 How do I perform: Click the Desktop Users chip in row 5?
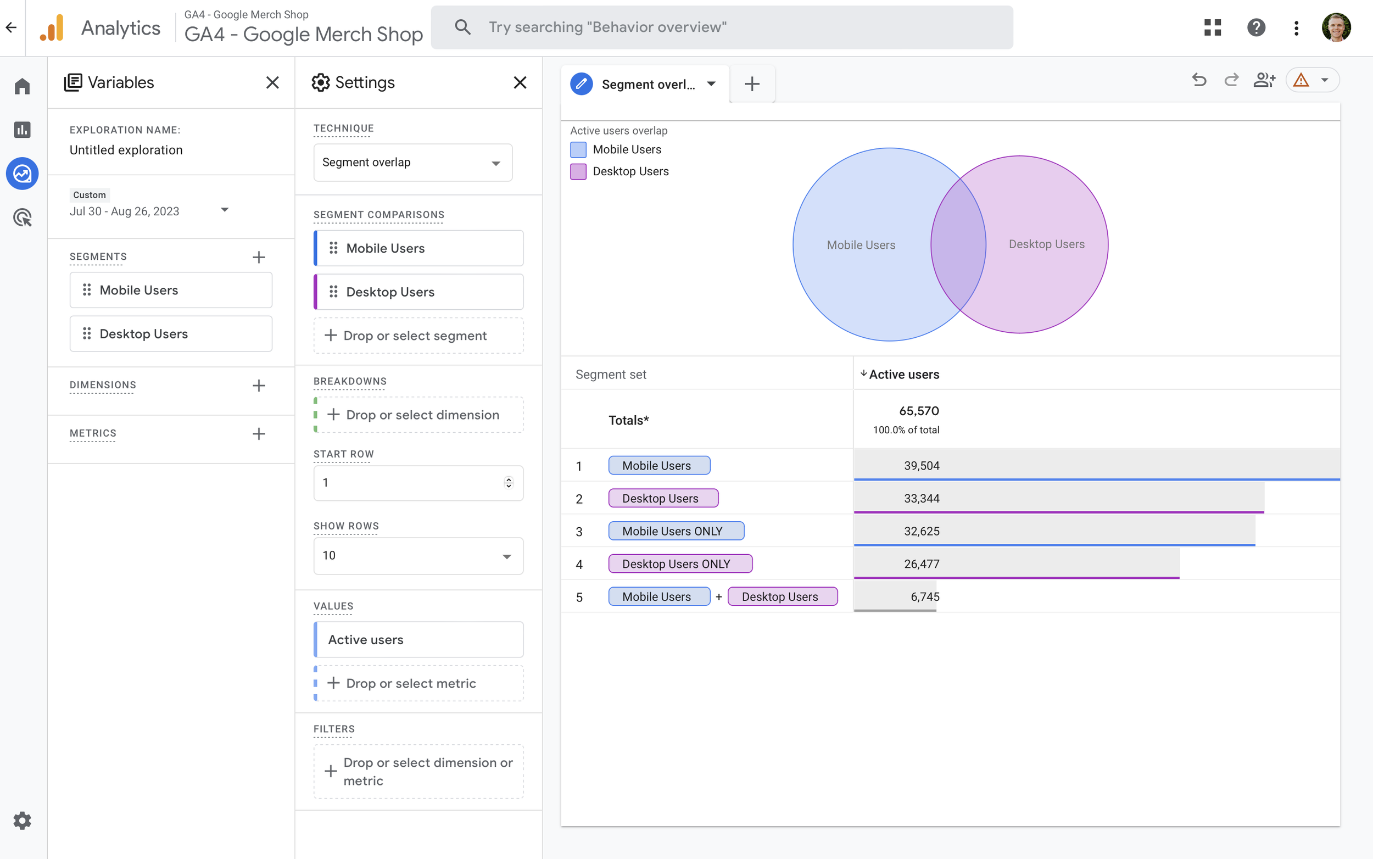pos(782,597)
